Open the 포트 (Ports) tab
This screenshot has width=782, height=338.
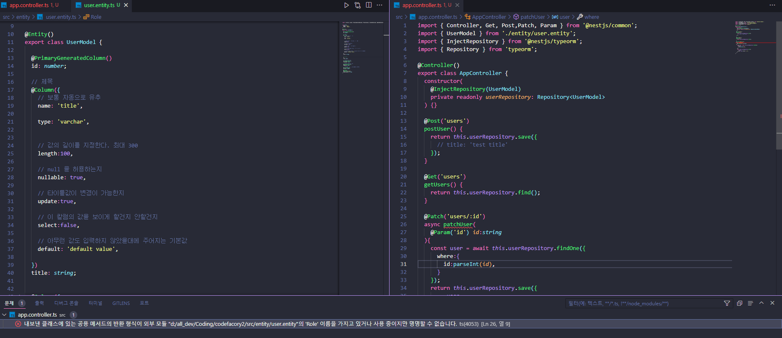tap(144, 303)
